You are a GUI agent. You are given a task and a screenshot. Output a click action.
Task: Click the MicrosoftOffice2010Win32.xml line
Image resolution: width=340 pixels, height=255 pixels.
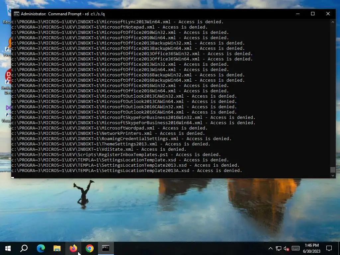120,32
